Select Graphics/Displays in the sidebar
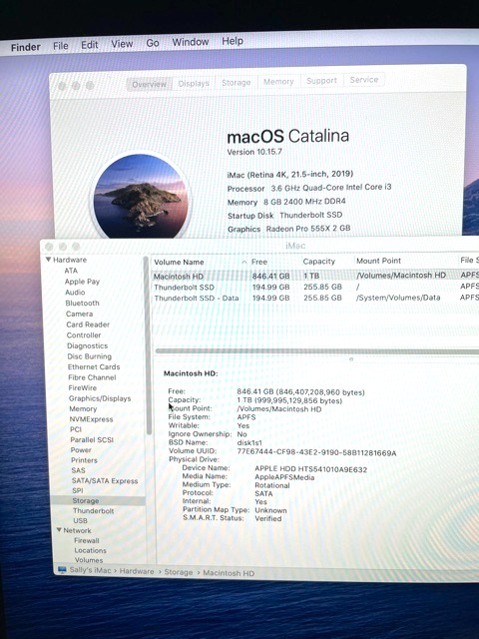Viewport: 479px width, 639px height. coord(100,398)
